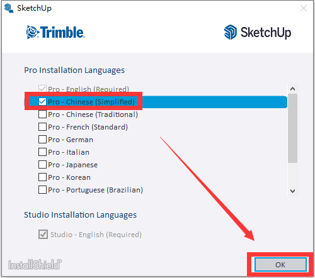Click the SketchUp logo in header
315x278 pixels.
(x=258, y=32)
